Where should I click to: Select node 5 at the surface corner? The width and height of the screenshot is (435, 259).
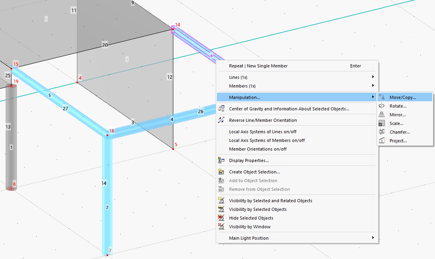(x=173, y=149)
